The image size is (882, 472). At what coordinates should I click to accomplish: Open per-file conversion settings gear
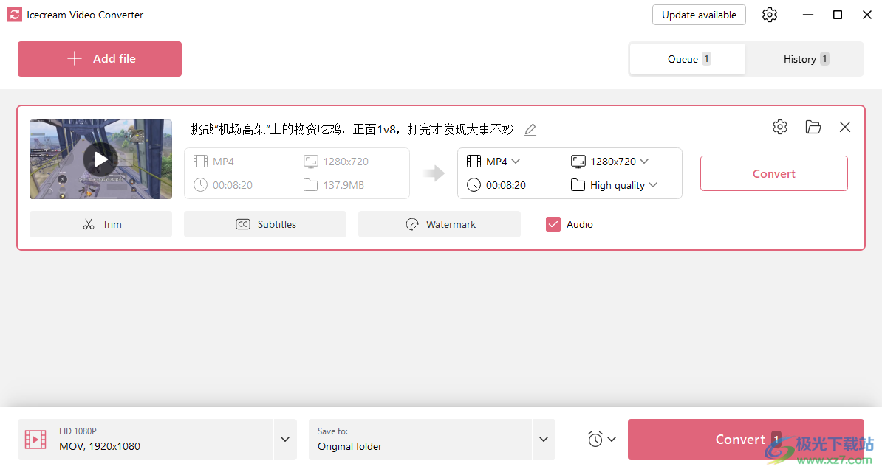(780, 127)
